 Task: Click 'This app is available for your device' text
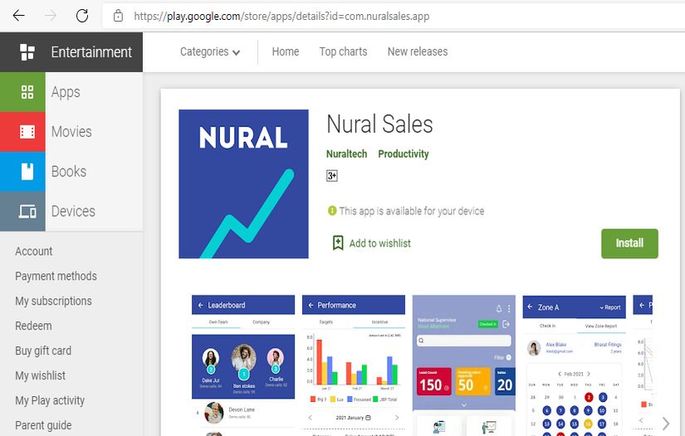pos(412,211)
